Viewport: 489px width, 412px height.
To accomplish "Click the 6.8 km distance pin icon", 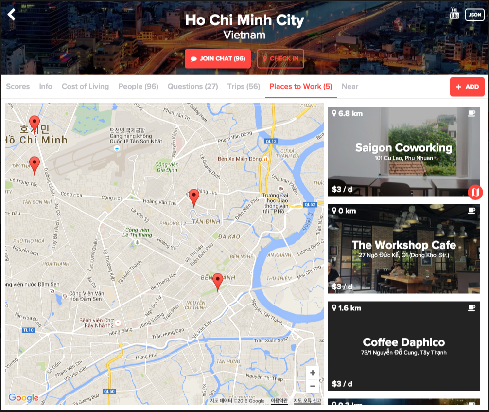I will pyautogui.click(x=334, y=113).
